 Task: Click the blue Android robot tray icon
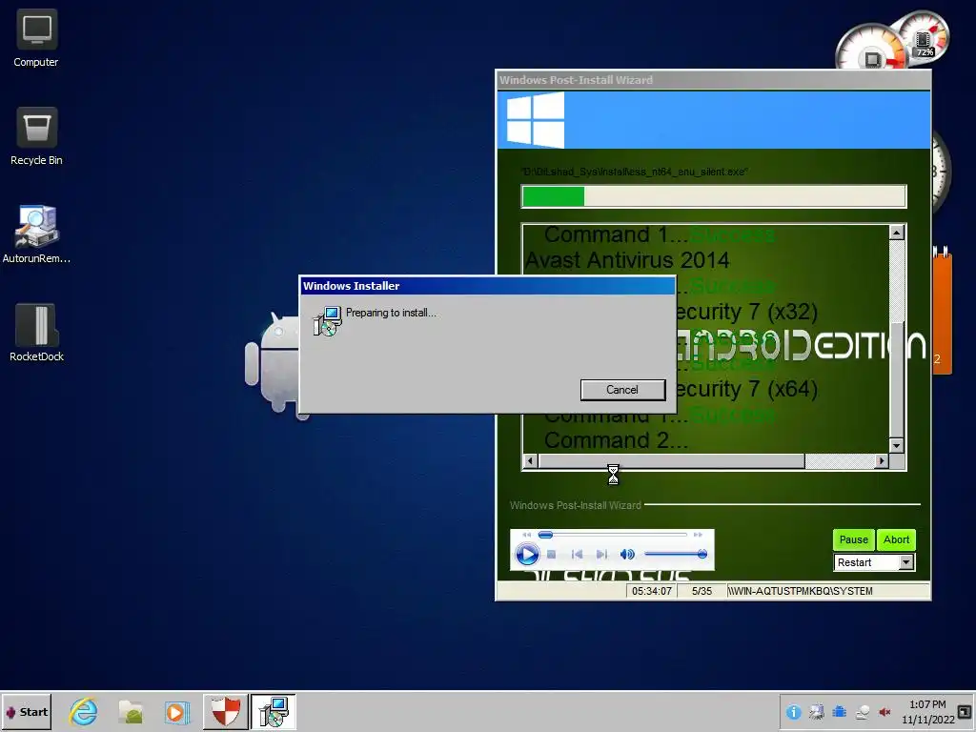pyautogui.click(x=839, y=712)
